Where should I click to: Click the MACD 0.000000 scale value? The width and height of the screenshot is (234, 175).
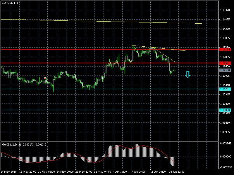(x=226, y=157)
